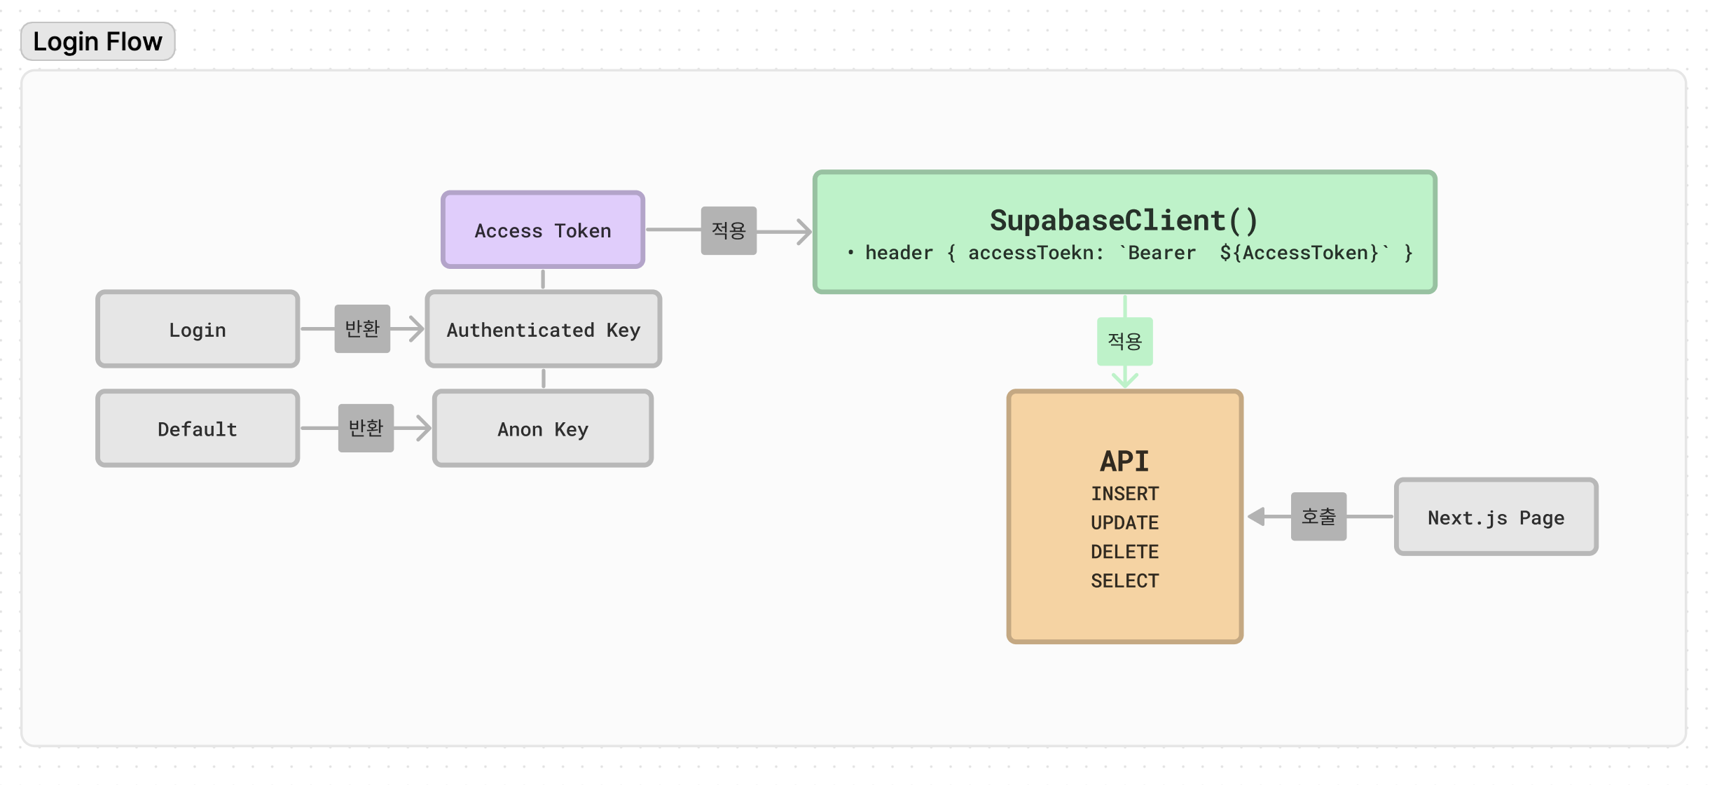Select the orange API node title
This screenshot has height=785, width=1717.
pyautogui.click(x=1124, y=461)
